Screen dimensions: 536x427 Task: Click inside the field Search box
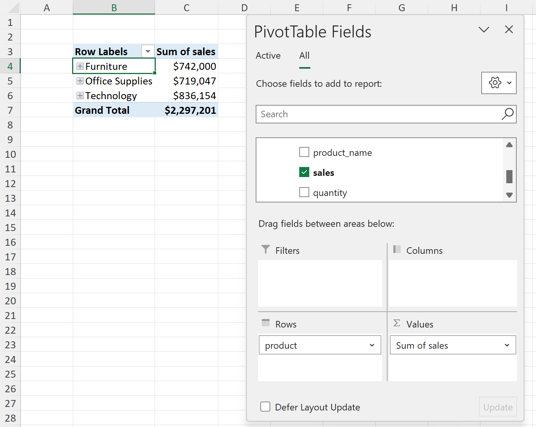pos(366,114)
